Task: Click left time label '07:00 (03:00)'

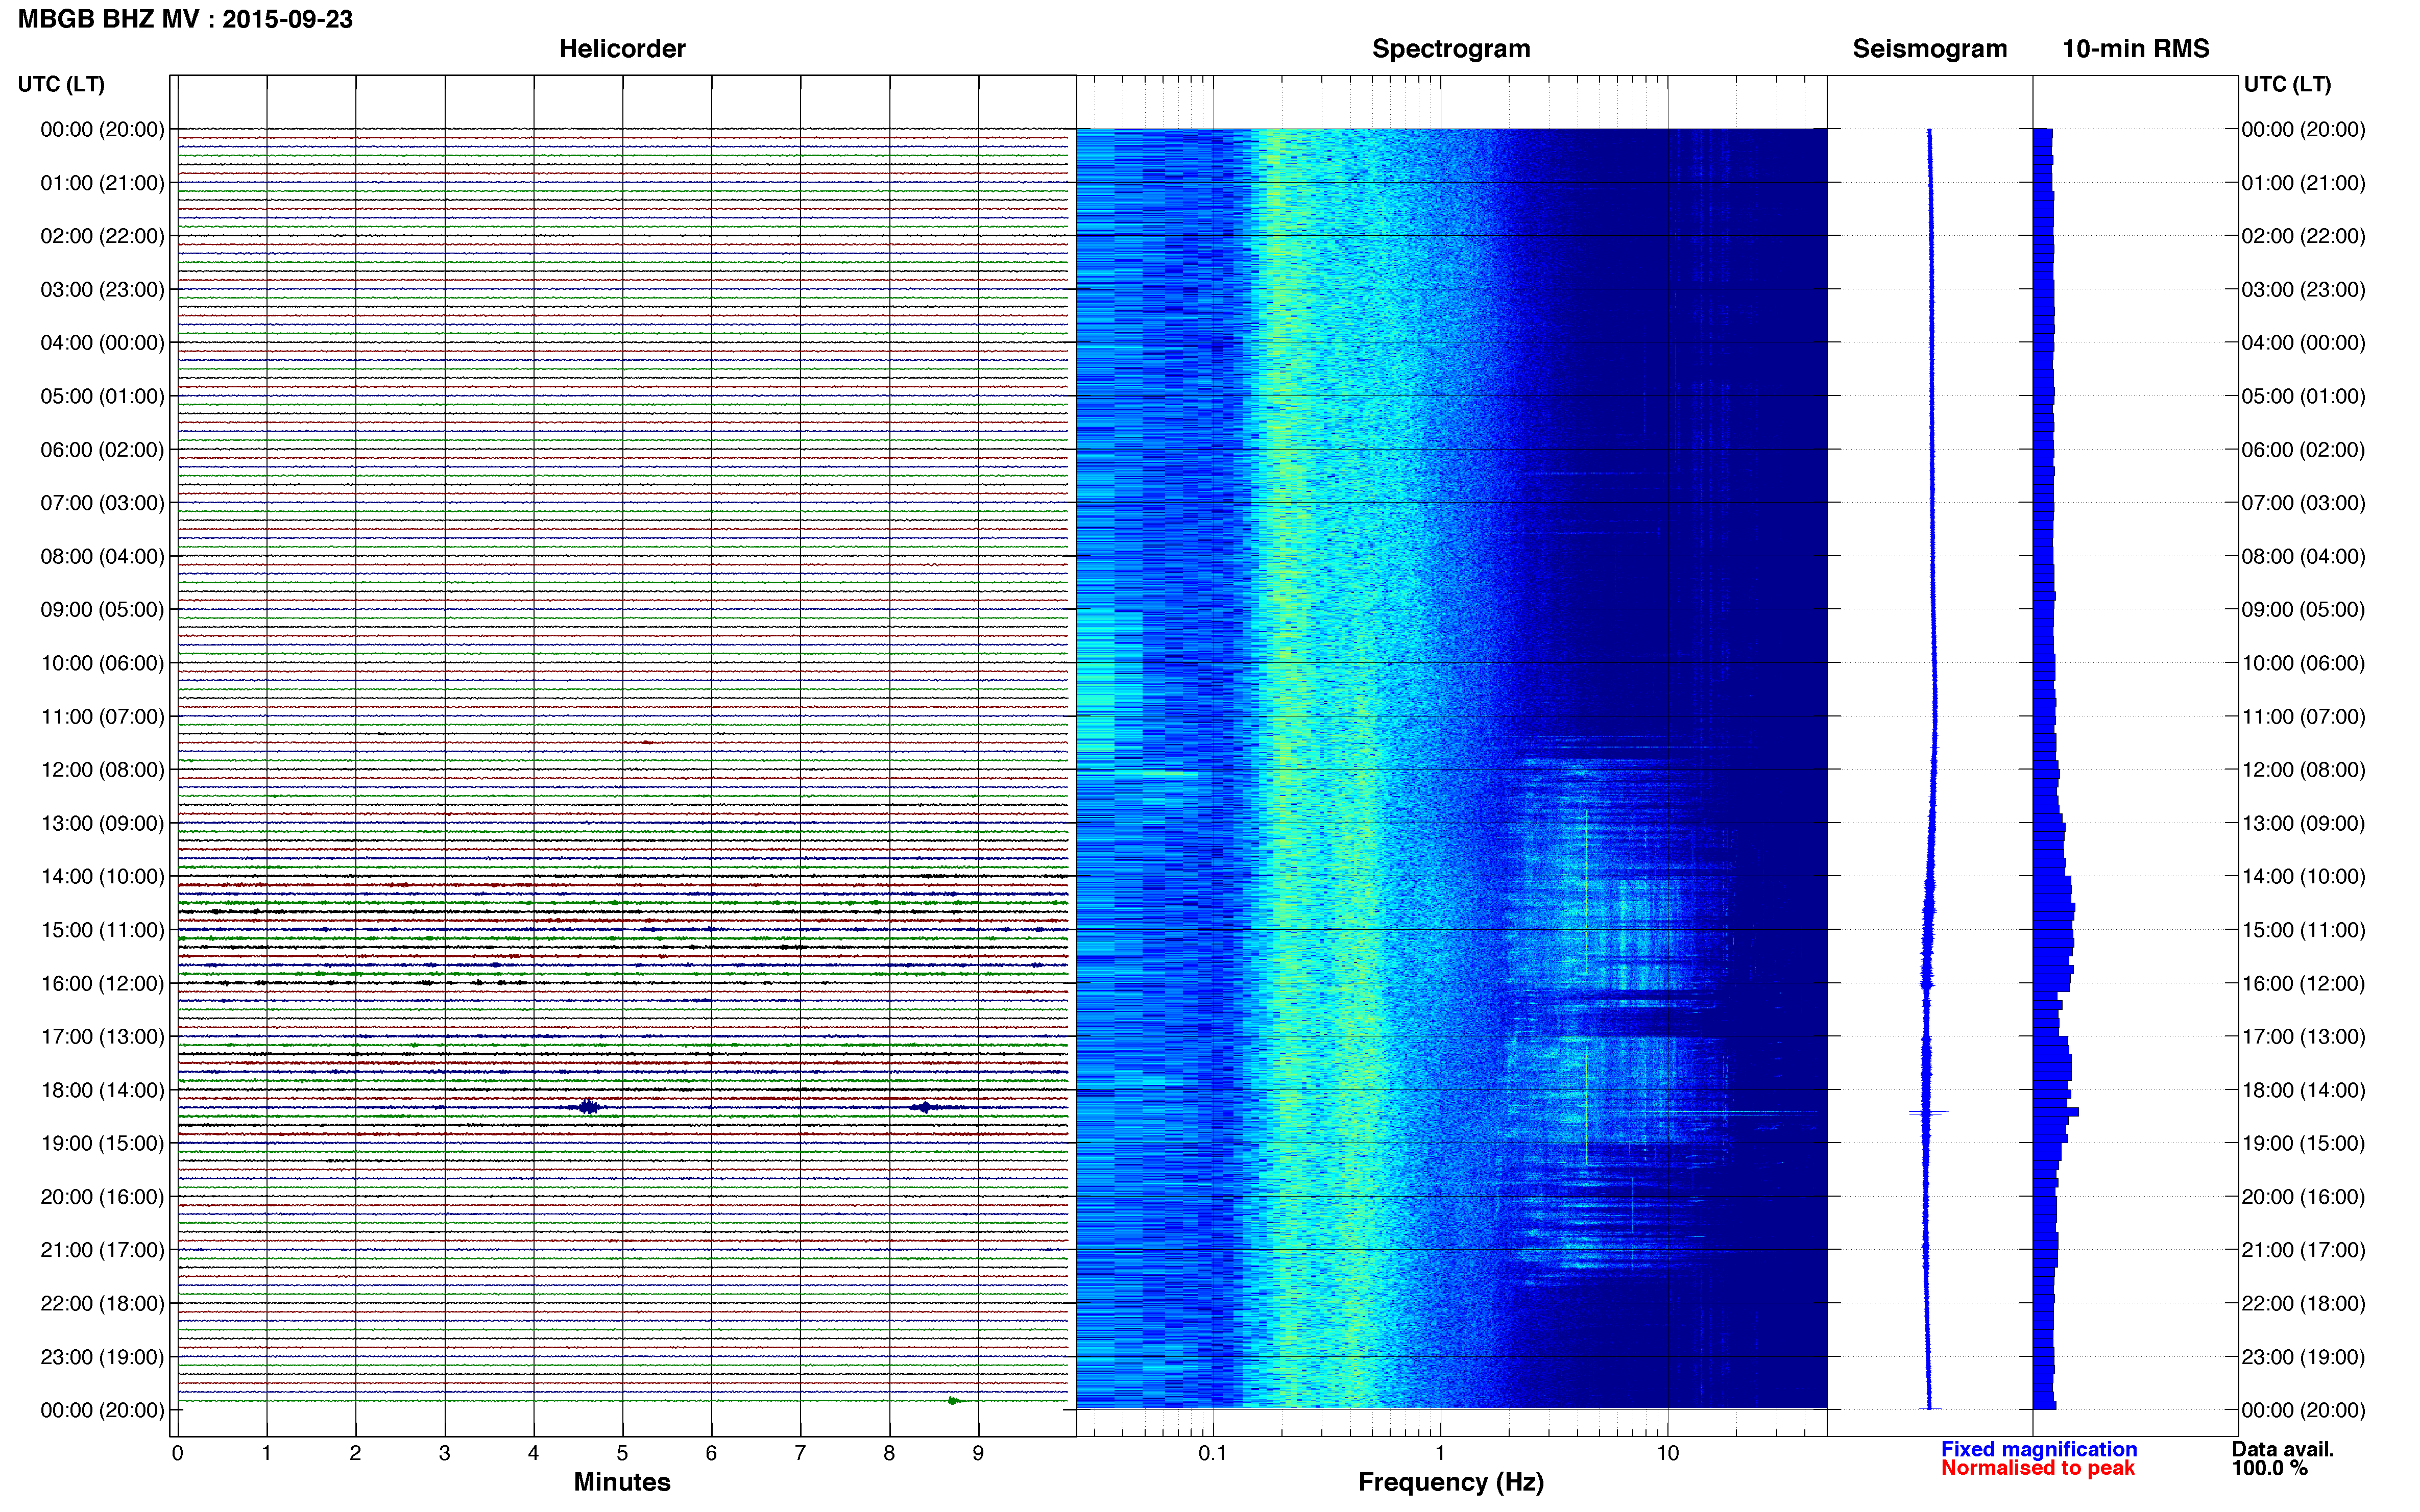Action: (102, 503)
